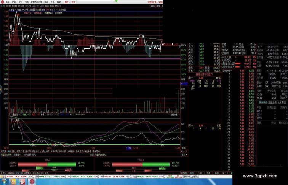Image resolution: width=288 pixels, height=185 pixels.
Task: Click 查看全速千档盘口 link
Action: [204, 74]
